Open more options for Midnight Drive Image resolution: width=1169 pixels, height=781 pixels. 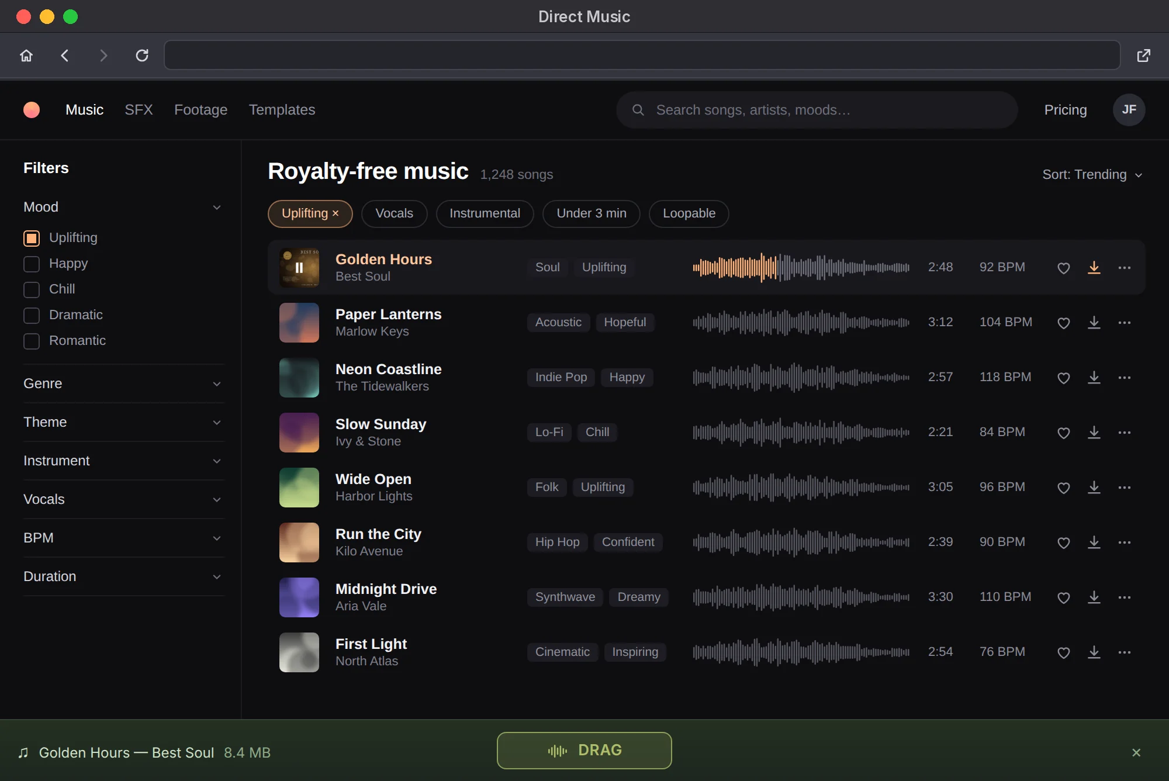point(1125,597)
